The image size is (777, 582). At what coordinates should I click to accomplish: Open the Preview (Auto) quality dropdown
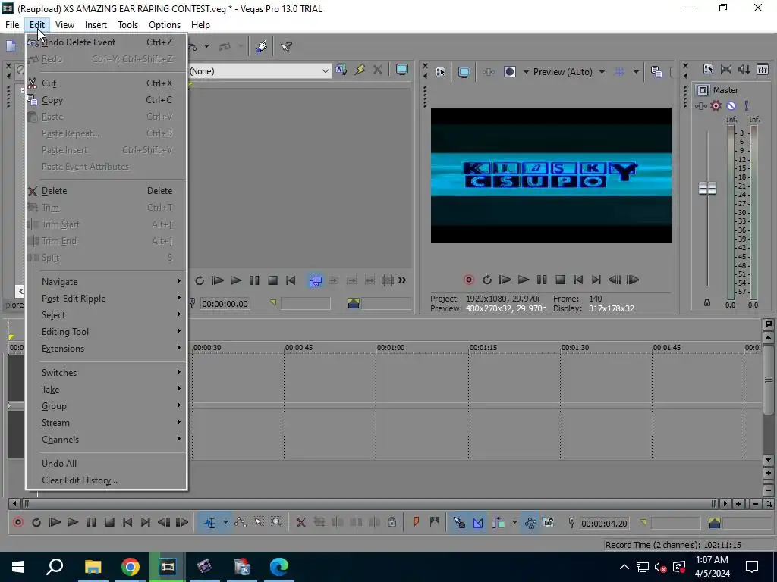pyautogui.click(x=569, y=72)
